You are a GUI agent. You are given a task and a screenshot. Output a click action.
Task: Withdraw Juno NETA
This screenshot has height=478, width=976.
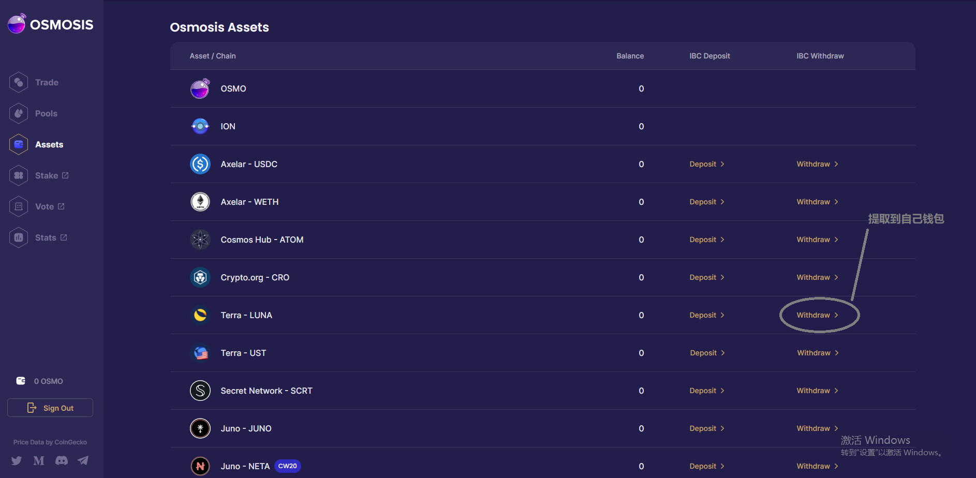[x=817, y=466]
